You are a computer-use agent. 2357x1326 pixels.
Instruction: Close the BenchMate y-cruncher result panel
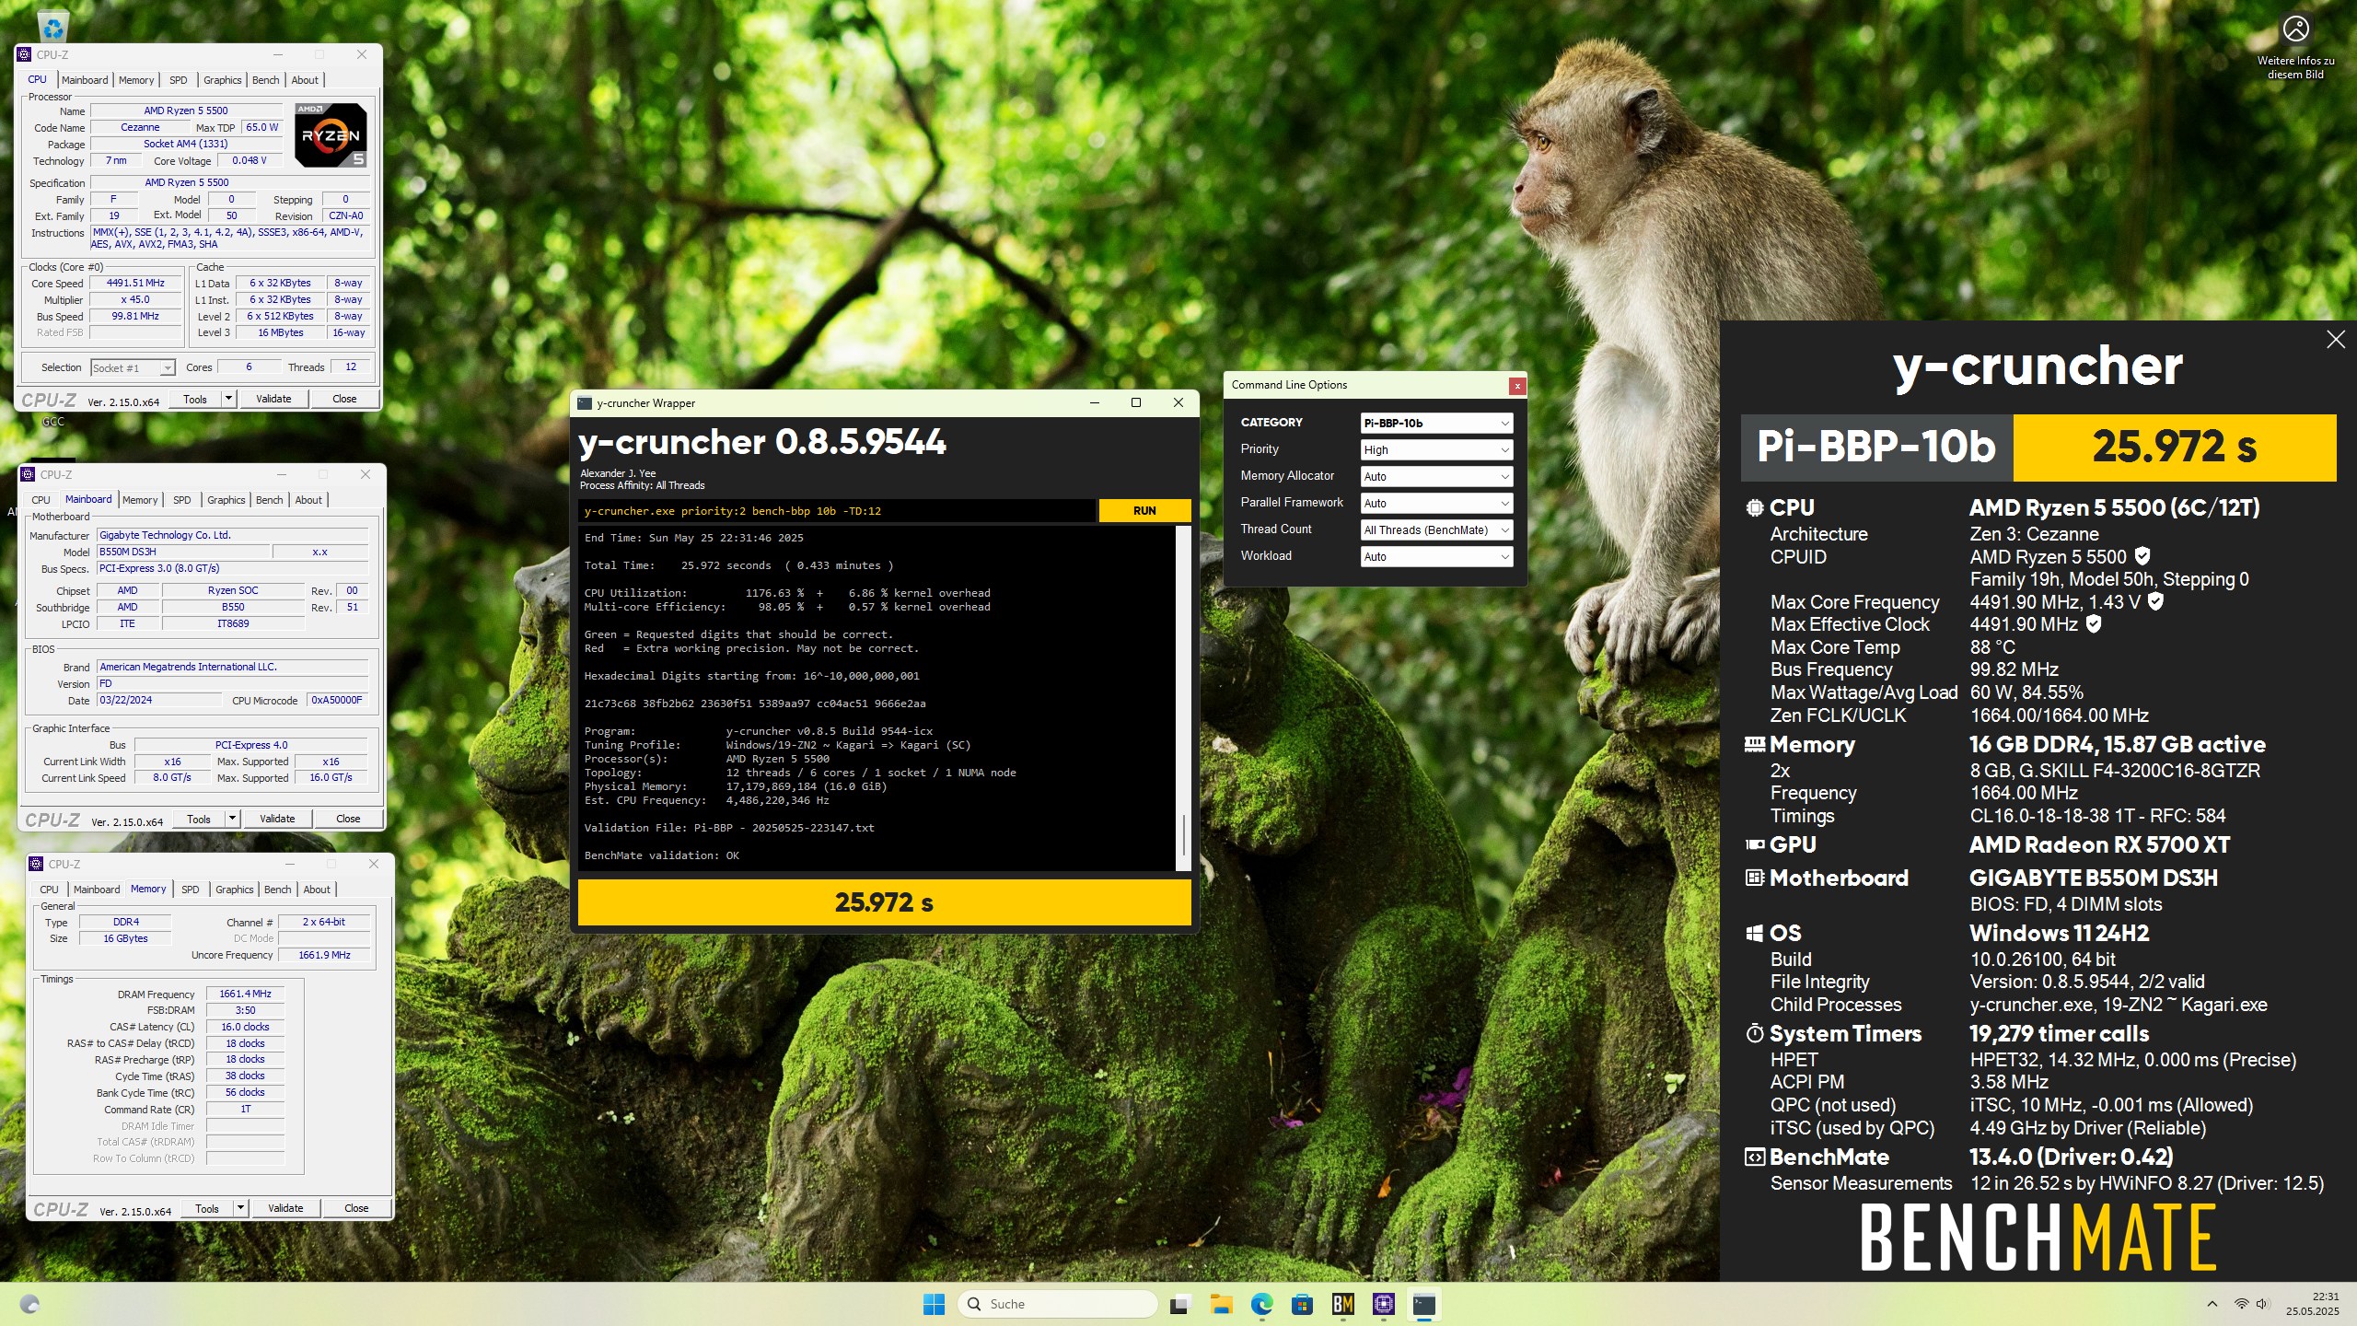coord(2335,340)
